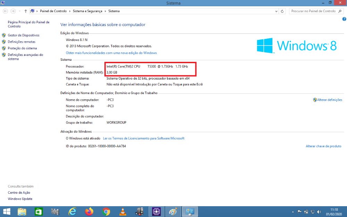Launch Google Chrome from the taskbar
Screen dimensions: 347x217
point(106,212)
